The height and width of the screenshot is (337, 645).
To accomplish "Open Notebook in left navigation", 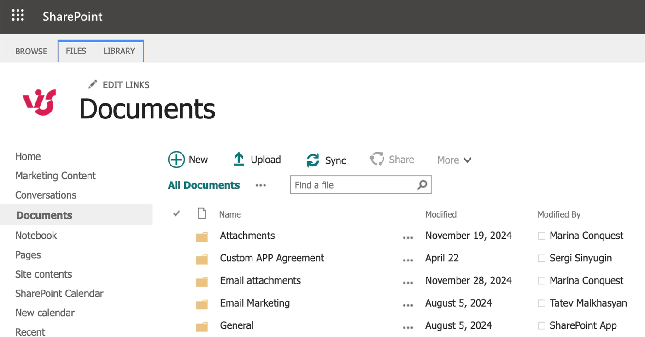I will [36, 235].
